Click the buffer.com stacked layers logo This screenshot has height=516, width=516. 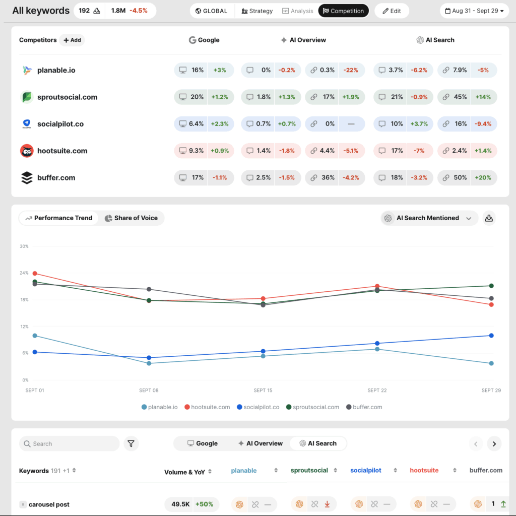pyautogui.click(x=27, y=177)
